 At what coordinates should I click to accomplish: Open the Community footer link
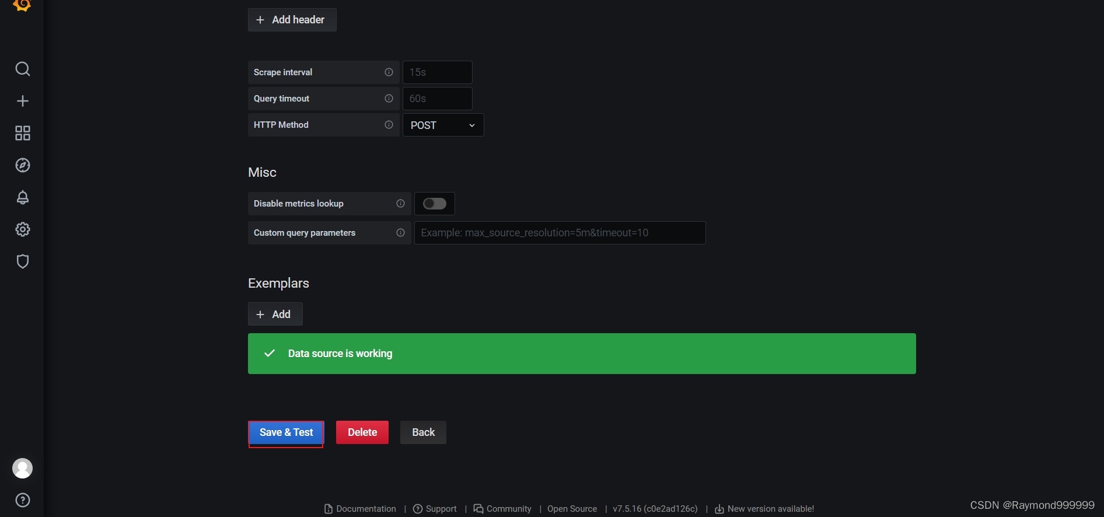(x=502, y=509)
